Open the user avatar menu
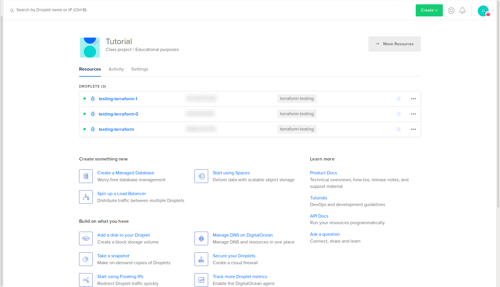The width and height of the screenshot is (500, 287). click(x=484, y=11)
